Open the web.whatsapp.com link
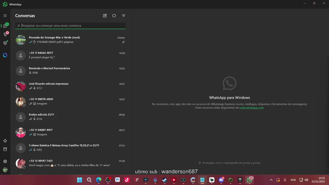The image size is (329, 185). click(x=252, y=108)
